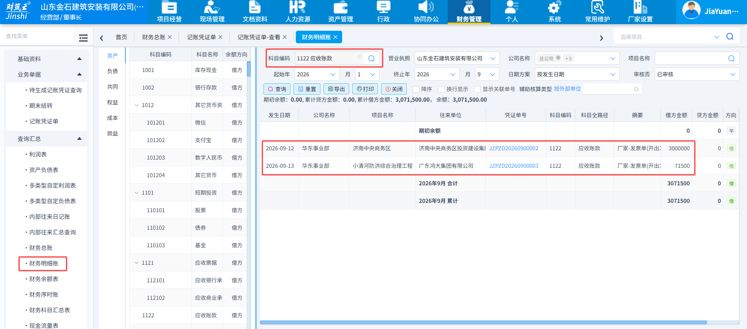Click the search icon in 项目名称 field
Image resolution: width=747 pixels, height=329 pixels.
731,58
